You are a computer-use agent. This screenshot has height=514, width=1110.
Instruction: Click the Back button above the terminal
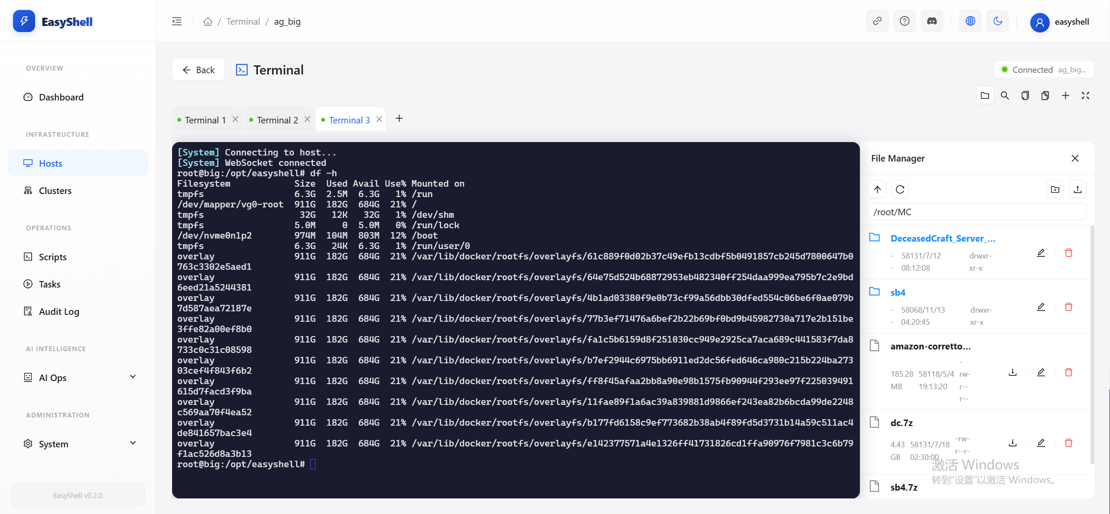[198, 69]
